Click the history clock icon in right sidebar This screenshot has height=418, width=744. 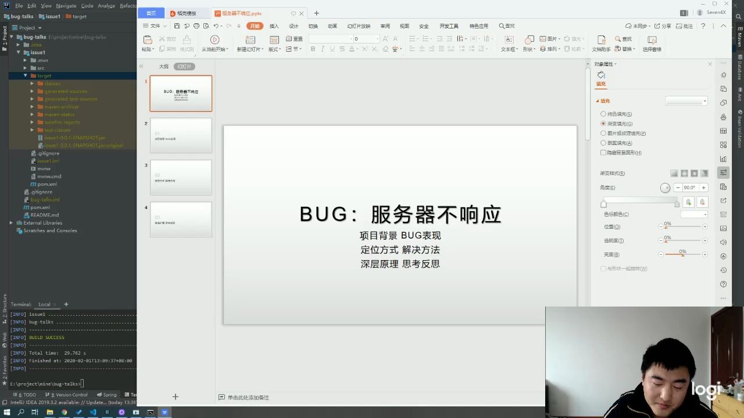723,270
